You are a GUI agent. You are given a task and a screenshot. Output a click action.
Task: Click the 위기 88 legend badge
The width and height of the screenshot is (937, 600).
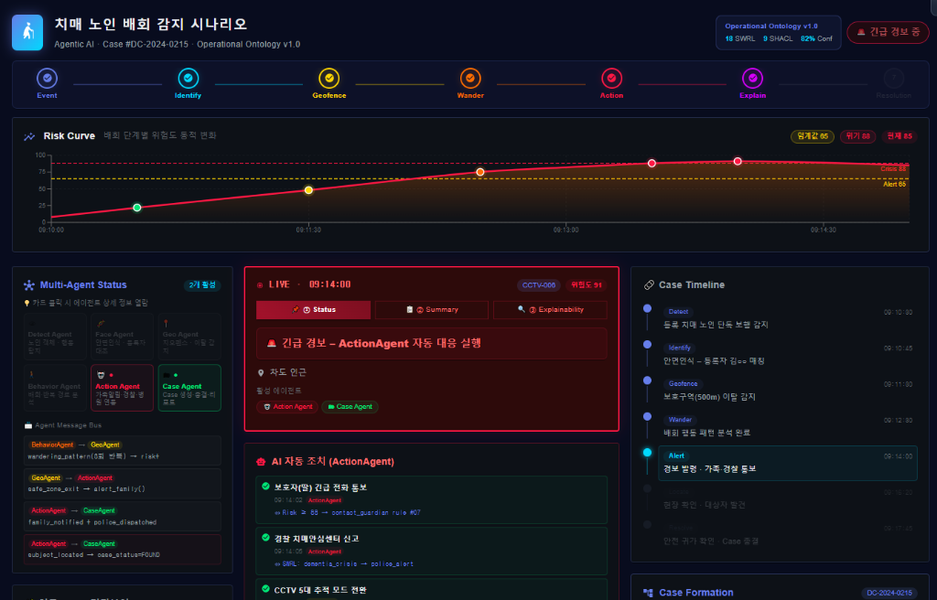tap(858, 136)
